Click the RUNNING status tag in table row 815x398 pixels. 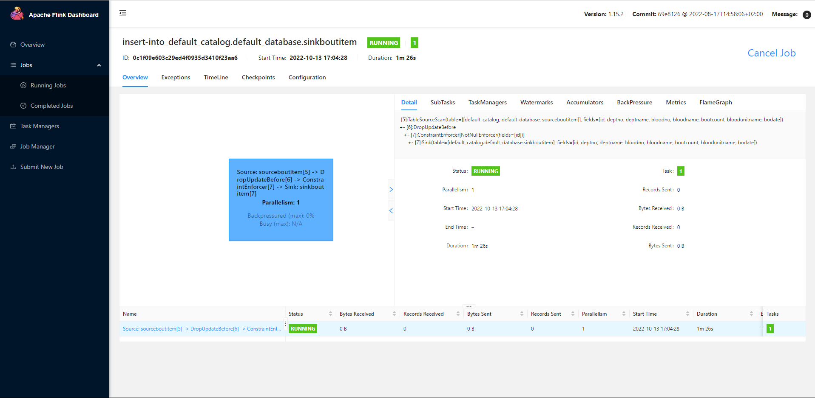(303, 328)
